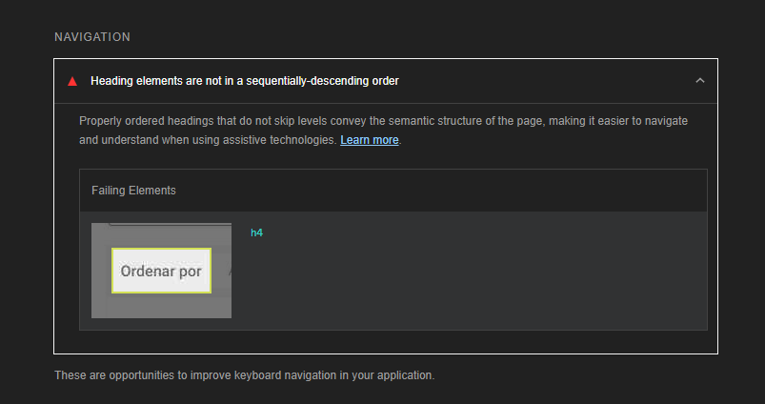Open the Learn more link
The image size is (765, 404).
tap(370, 140)
